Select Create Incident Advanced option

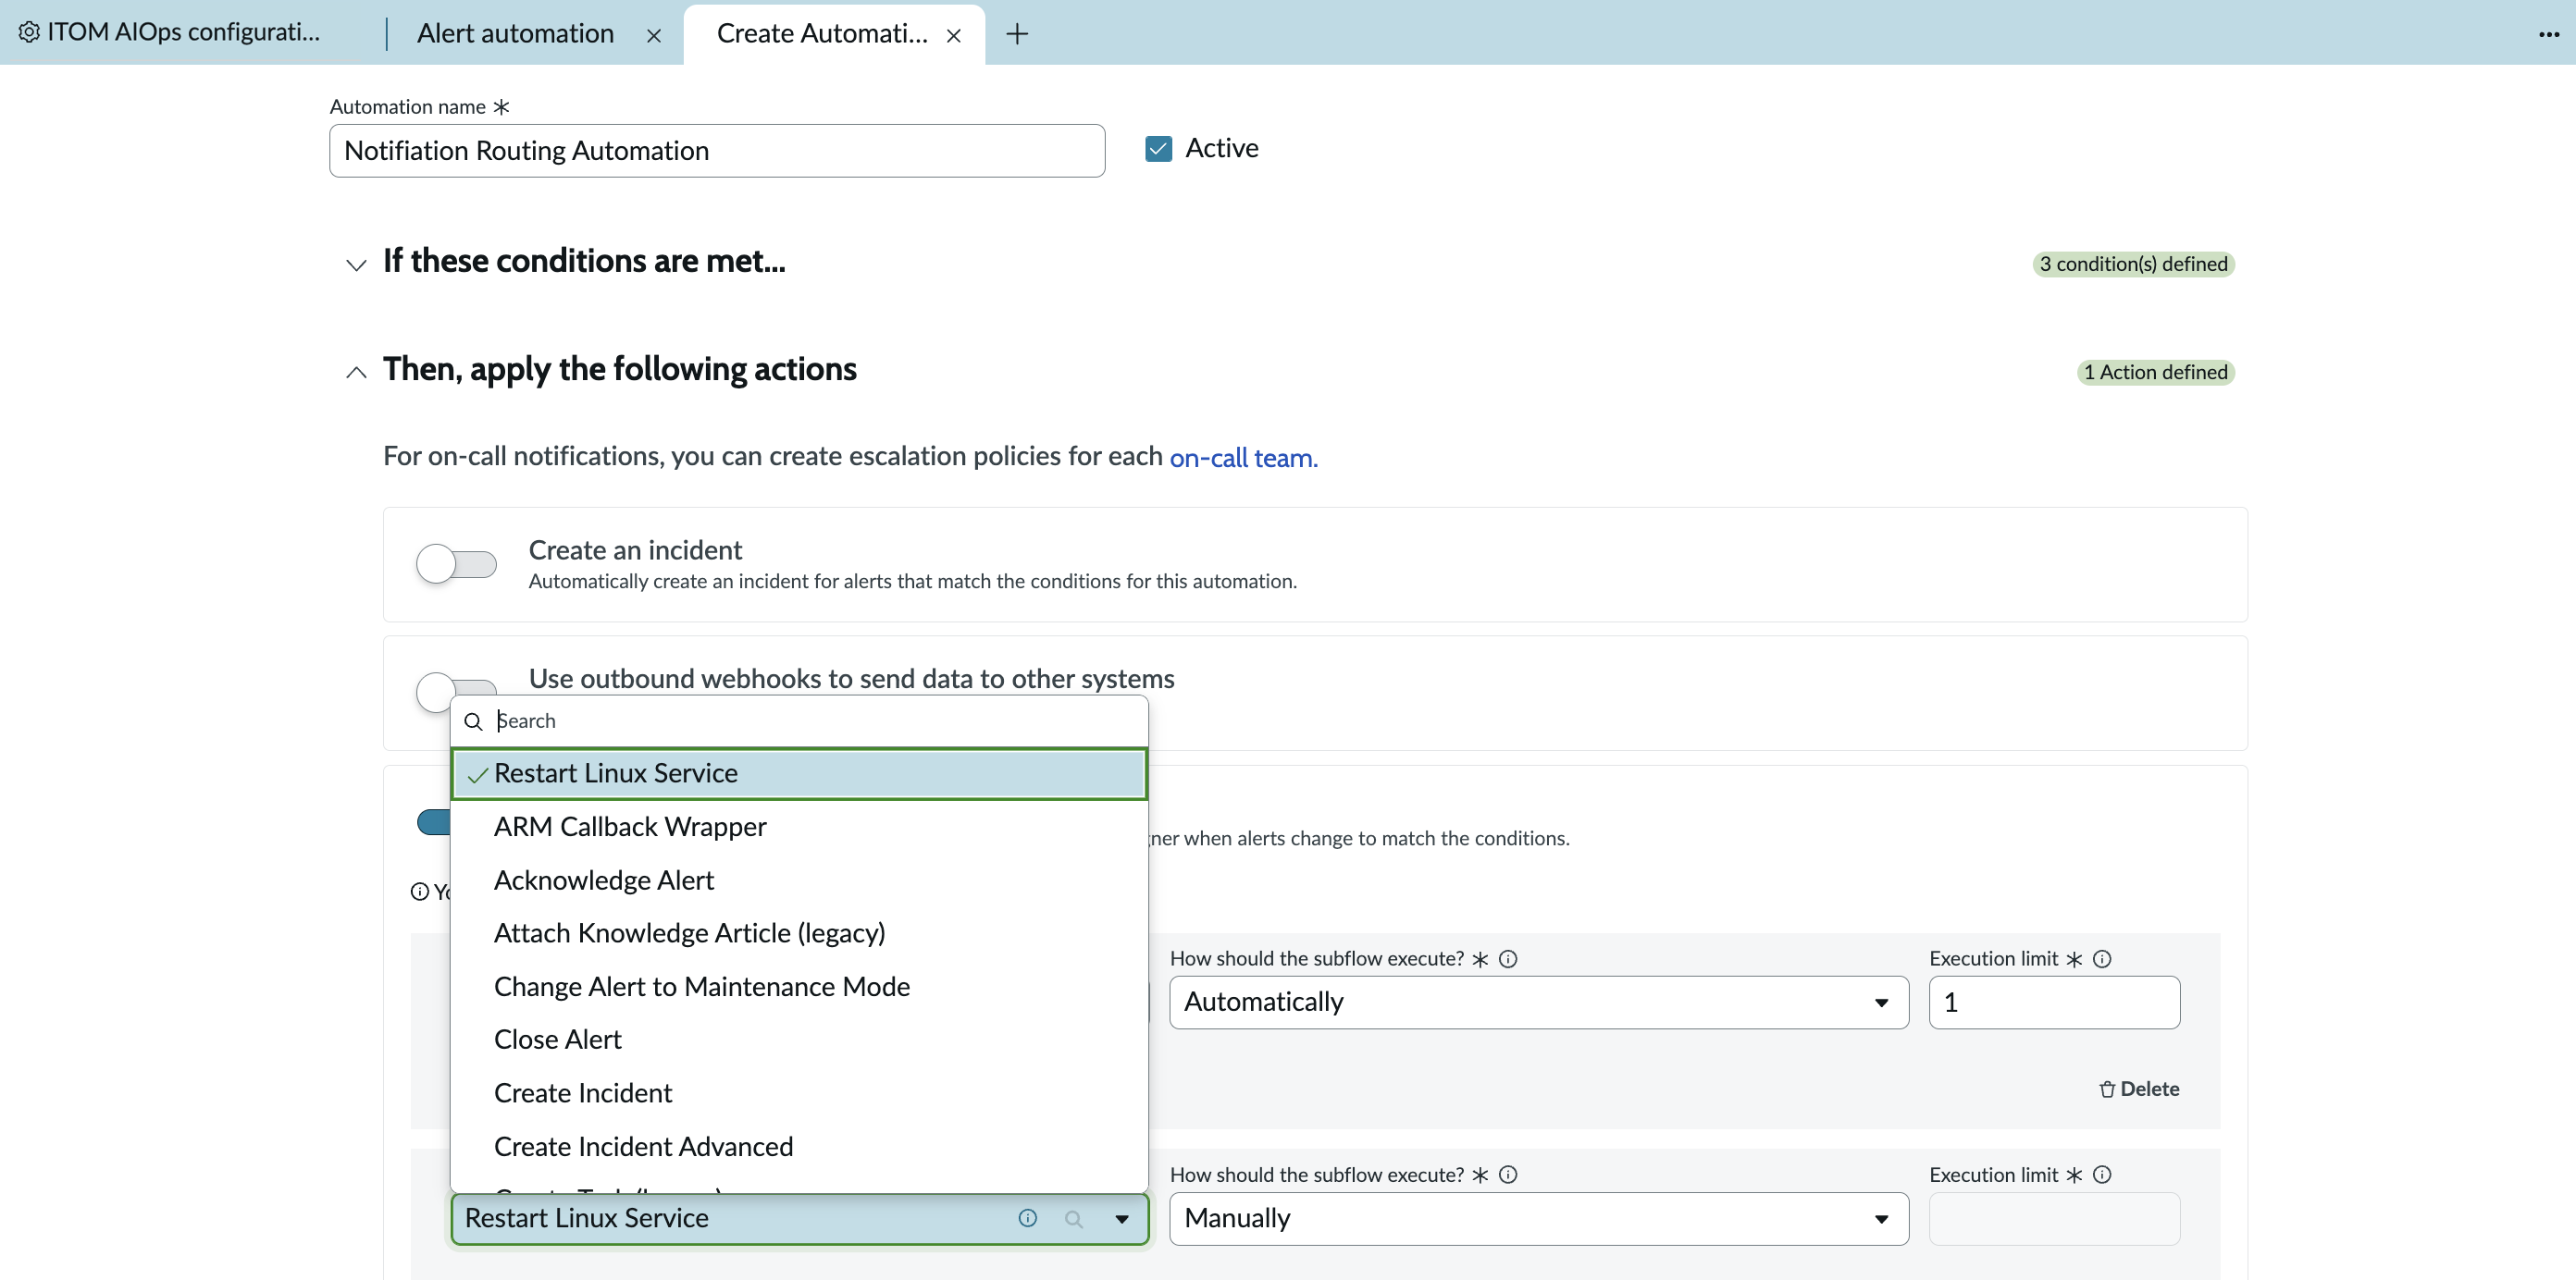tap(799, 1146)
